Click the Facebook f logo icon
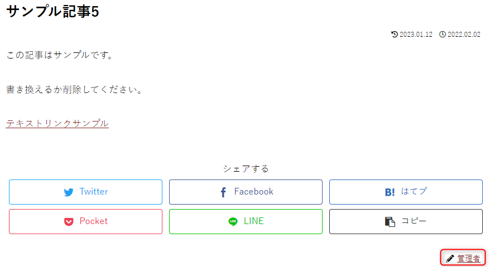This screenshot has width=490, height=267. click(x=223, y=192)
